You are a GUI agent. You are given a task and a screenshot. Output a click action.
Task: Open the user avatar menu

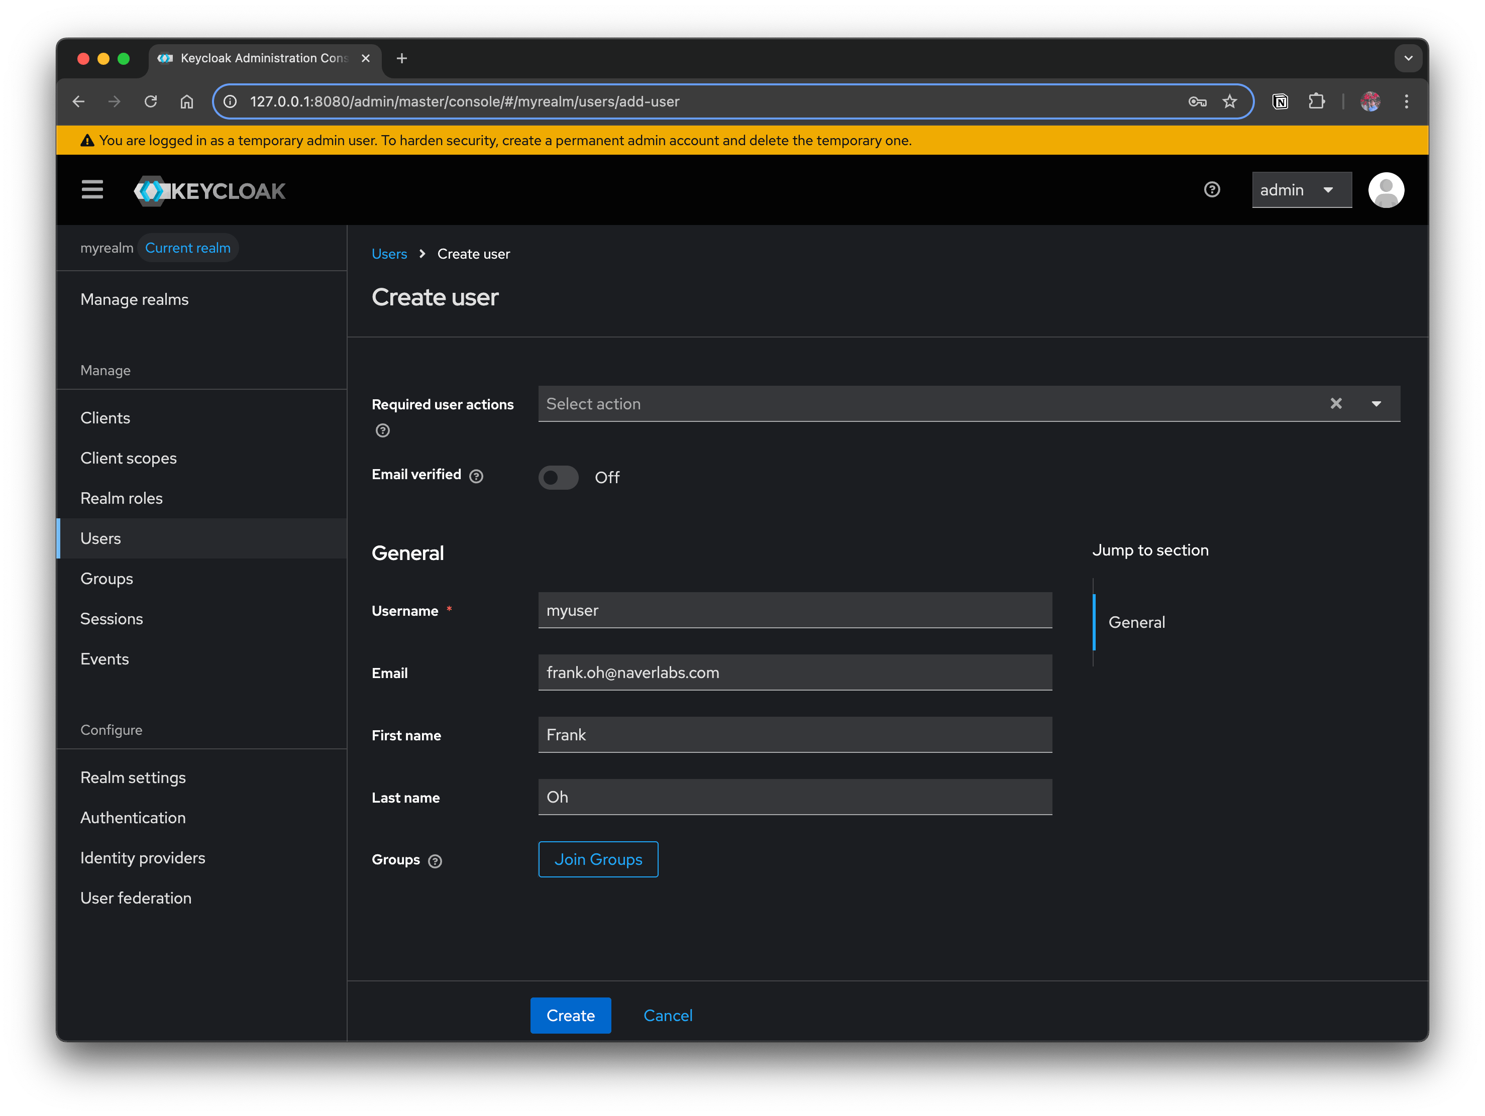pyautogui.click(x=1386, y=190)
